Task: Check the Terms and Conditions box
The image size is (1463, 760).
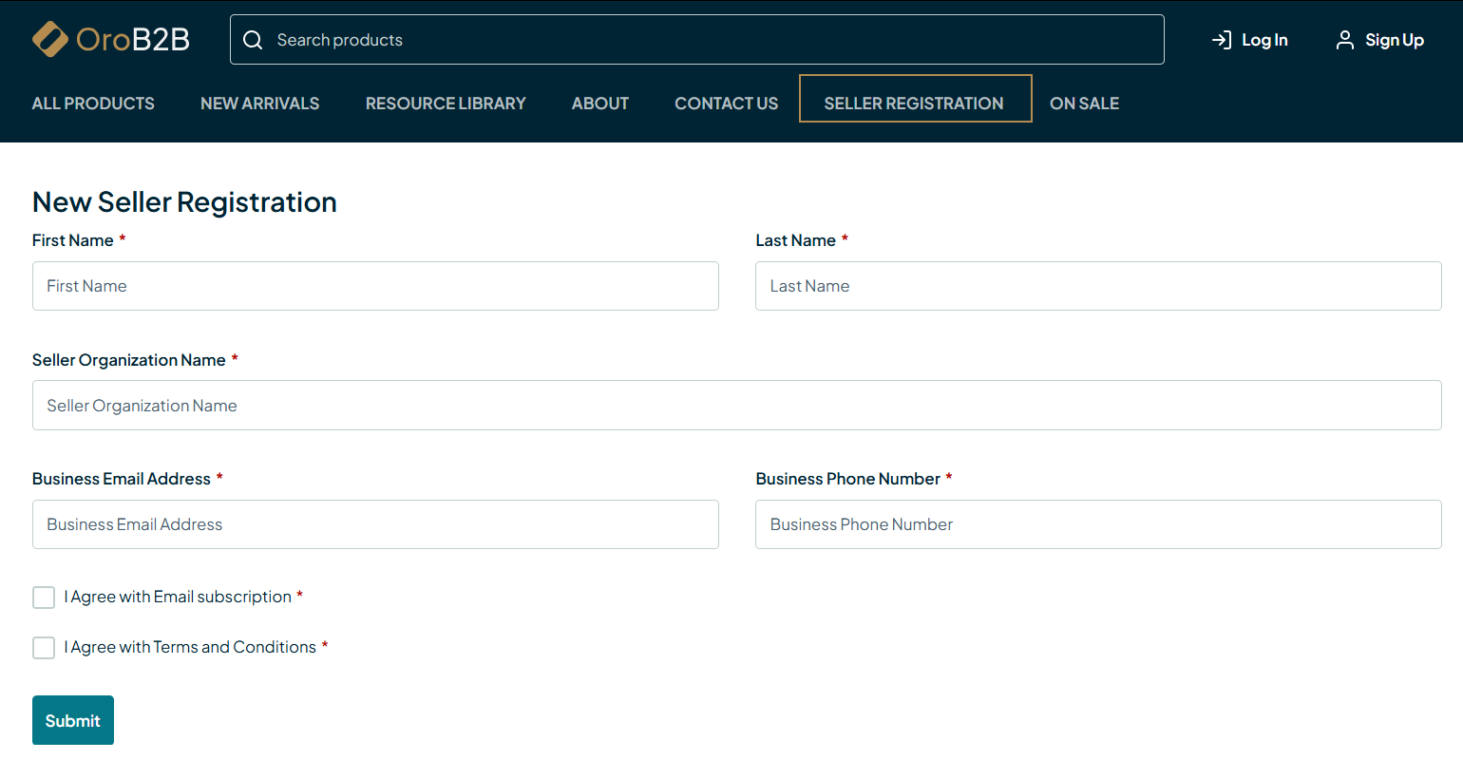Action: coord(44,648)
